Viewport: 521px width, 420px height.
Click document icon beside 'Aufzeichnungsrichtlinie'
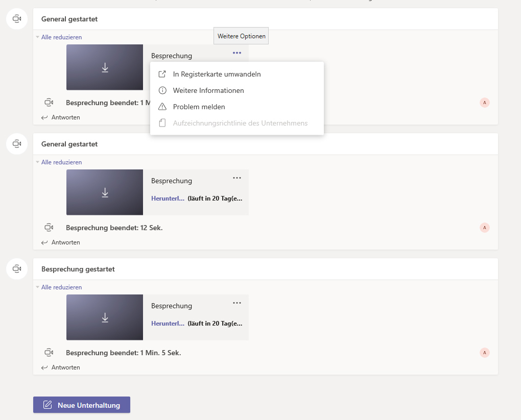162,123
